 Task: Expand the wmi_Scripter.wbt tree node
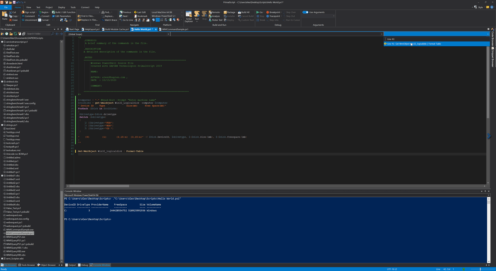(x=2, y=259)
